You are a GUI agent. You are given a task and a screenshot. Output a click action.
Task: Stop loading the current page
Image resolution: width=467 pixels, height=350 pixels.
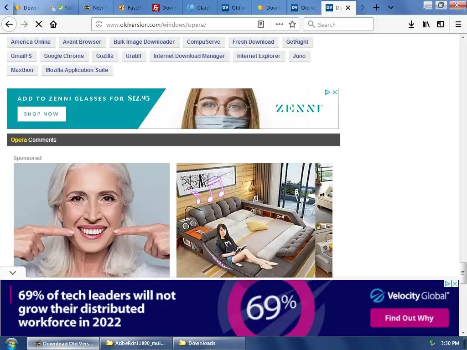pyautogui.click(x=39, y=25)
